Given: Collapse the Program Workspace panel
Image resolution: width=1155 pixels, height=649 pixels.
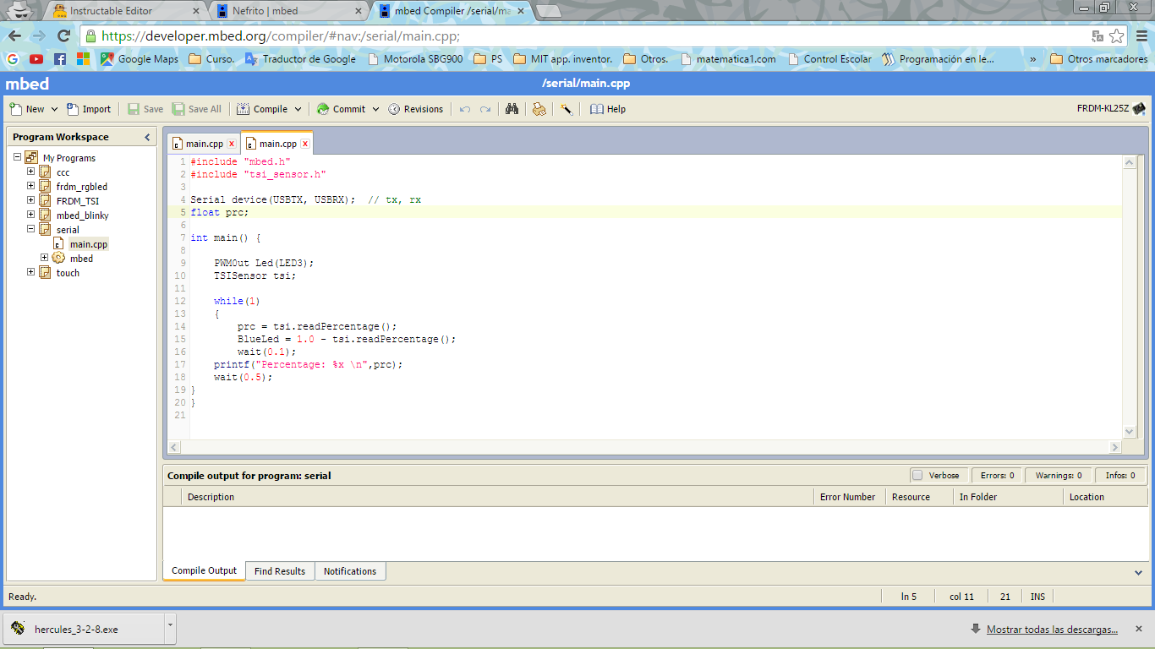Looking at the screenshot, I should coord(147,137).
